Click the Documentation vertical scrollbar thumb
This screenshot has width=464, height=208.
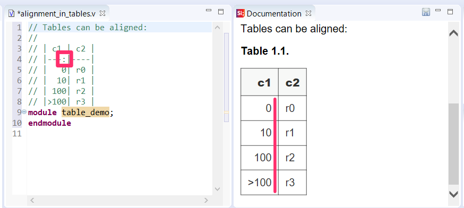tap(453, 144)
